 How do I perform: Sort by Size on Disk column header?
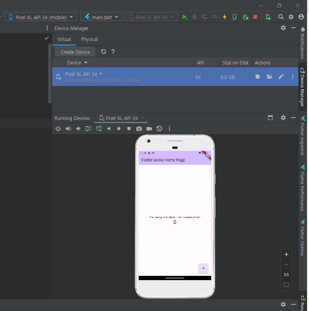pos(235,63)
